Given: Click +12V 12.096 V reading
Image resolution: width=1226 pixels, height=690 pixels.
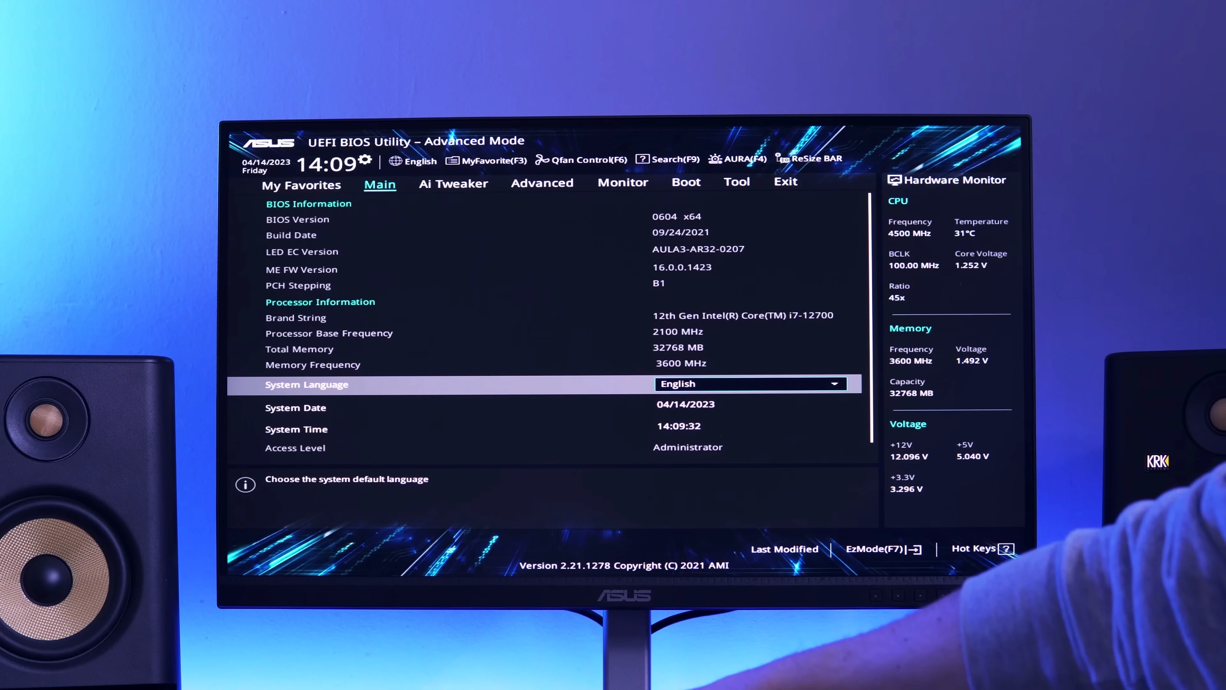Looking at the screenshot, I should coord(909,457).
